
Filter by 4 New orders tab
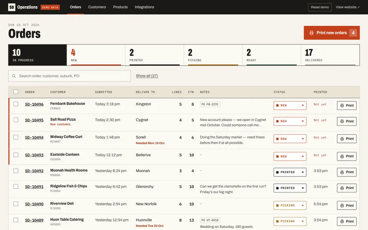tap(96, 55)
